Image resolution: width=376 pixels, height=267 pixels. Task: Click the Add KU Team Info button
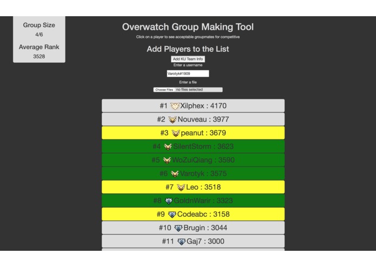coord(188,59)
